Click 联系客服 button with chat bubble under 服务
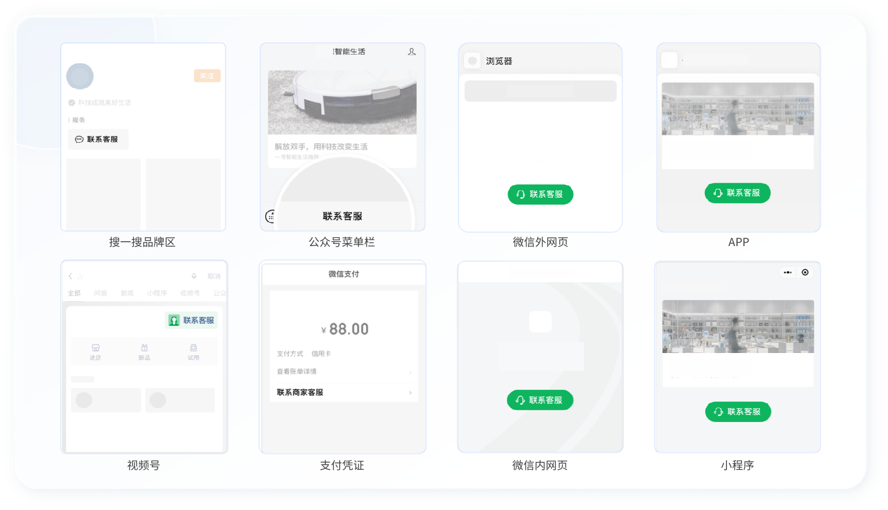Image resolution: width=888 pixels, height=510 pixels. pyautogui.click(x=98, y=139)
